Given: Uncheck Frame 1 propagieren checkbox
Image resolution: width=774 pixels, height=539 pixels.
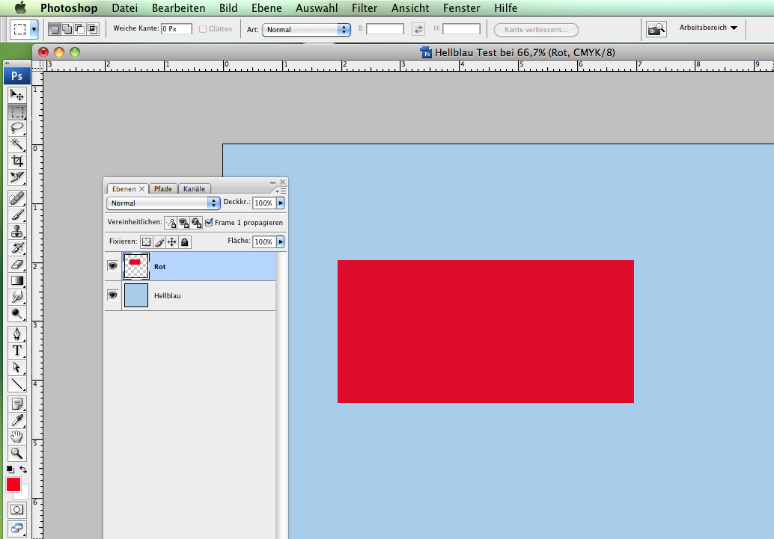Looking at the screenshot, I should pos(209,223).
